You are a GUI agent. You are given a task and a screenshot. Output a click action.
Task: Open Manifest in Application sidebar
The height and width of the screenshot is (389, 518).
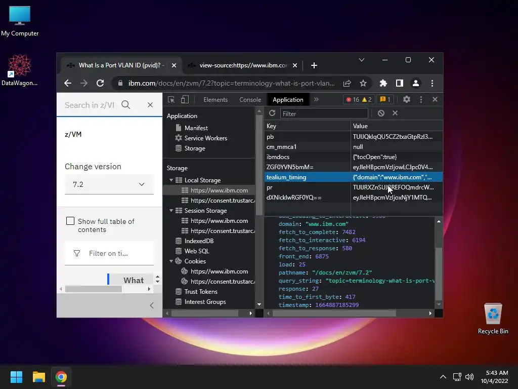pos(196,128)
